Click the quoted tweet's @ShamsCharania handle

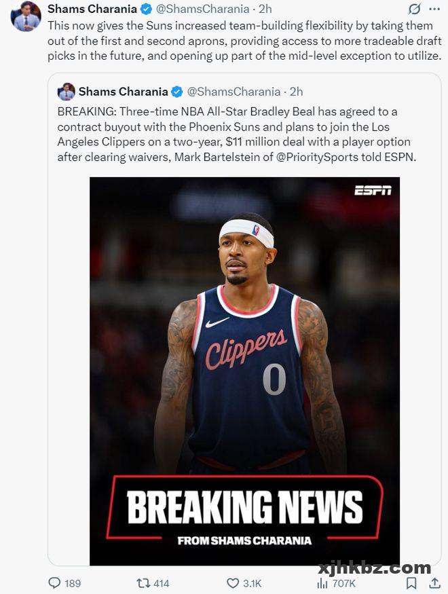234,91
